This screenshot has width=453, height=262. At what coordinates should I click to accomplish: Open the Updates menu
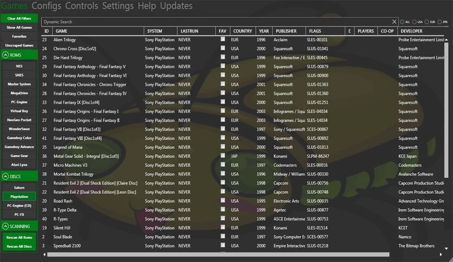click(x=176, y=6)
